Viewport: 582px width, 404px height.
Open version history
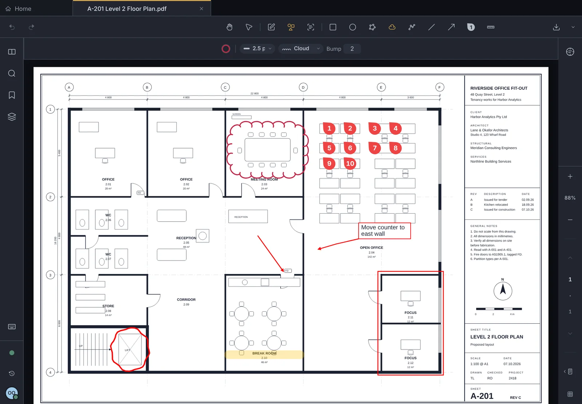tap(12, 373)
